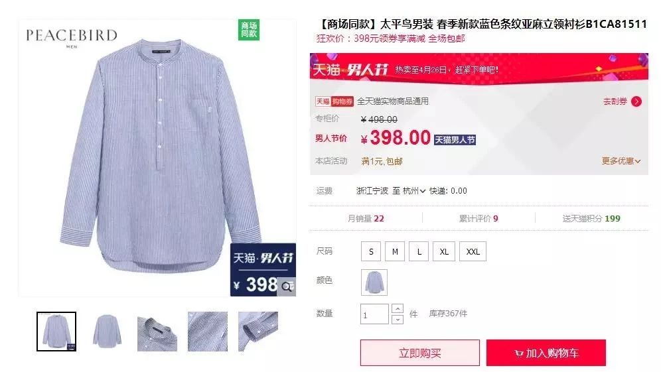Select size M
The height and width of the screenshot is (372, 661).
pos(395,251)
